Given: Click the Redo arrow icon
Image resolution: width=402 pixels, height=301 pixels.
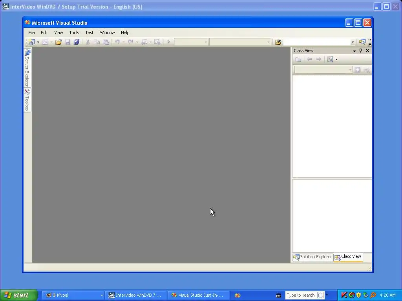Looking at the screenshot, I should pos(131,42).
